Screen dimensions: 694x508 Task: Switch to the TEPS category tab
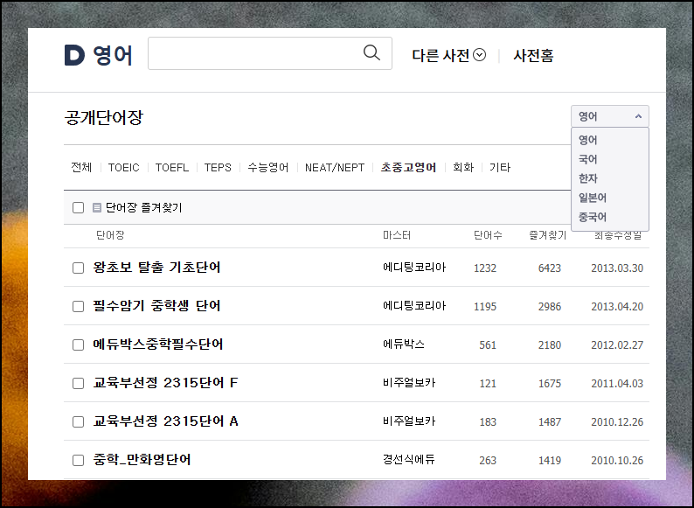pyautogui.click(x=218, y=167)
